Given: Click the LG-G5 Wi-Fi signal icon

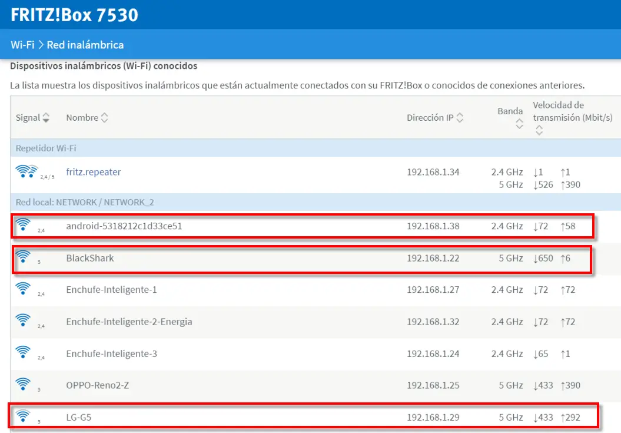Looking at the screenshot, I should click(23, 415).
